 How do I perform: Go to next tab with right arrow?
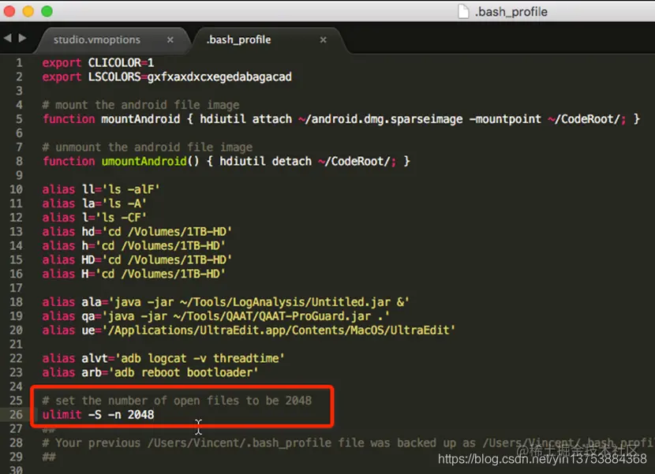click(23, 38)
